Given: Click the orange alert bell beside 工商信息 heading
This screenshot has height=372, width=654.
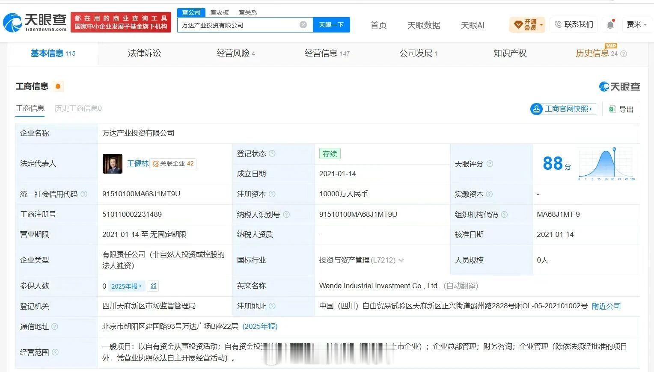Looking at the screenshot, I should (x=58, y=86).
